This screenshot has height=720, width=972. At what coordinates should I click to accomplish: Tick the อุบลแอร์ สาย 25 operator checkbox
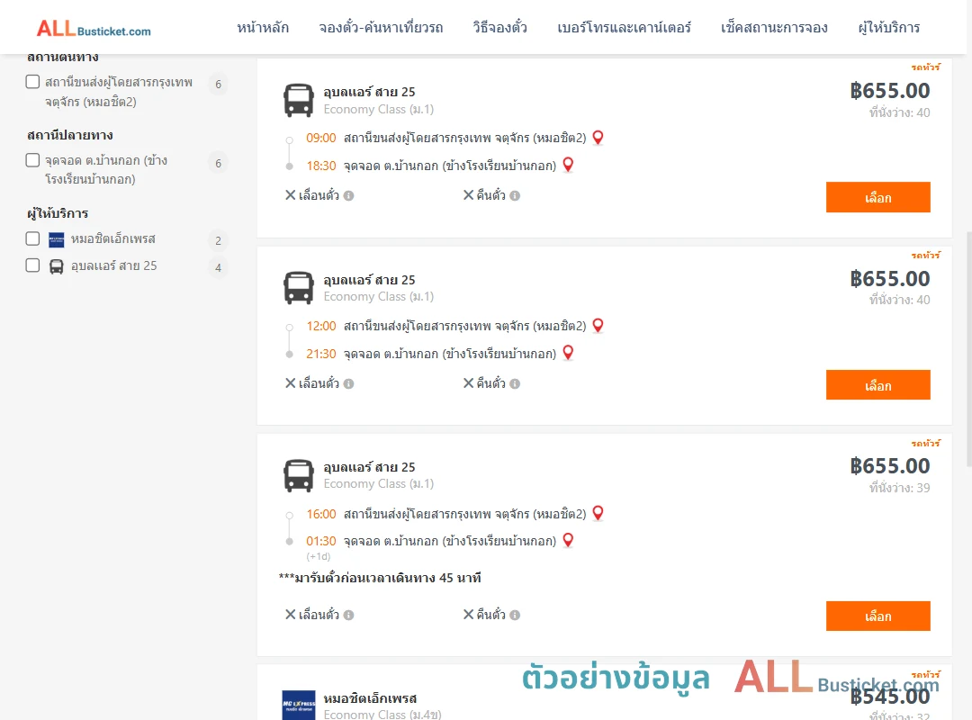(33, 265)
